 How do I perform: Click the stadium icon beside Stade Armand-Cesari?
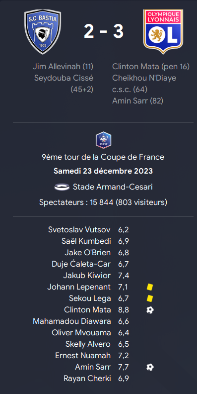coord(62,187)
